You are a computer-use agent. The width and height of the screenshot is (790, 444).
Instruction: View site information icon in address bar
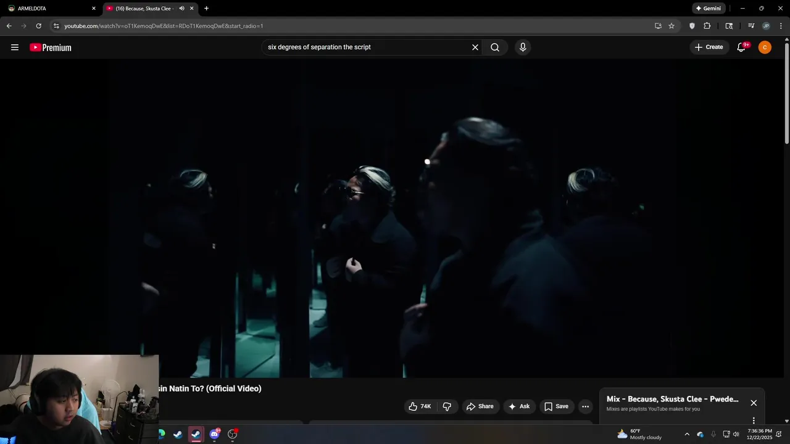tap(56, 26)
